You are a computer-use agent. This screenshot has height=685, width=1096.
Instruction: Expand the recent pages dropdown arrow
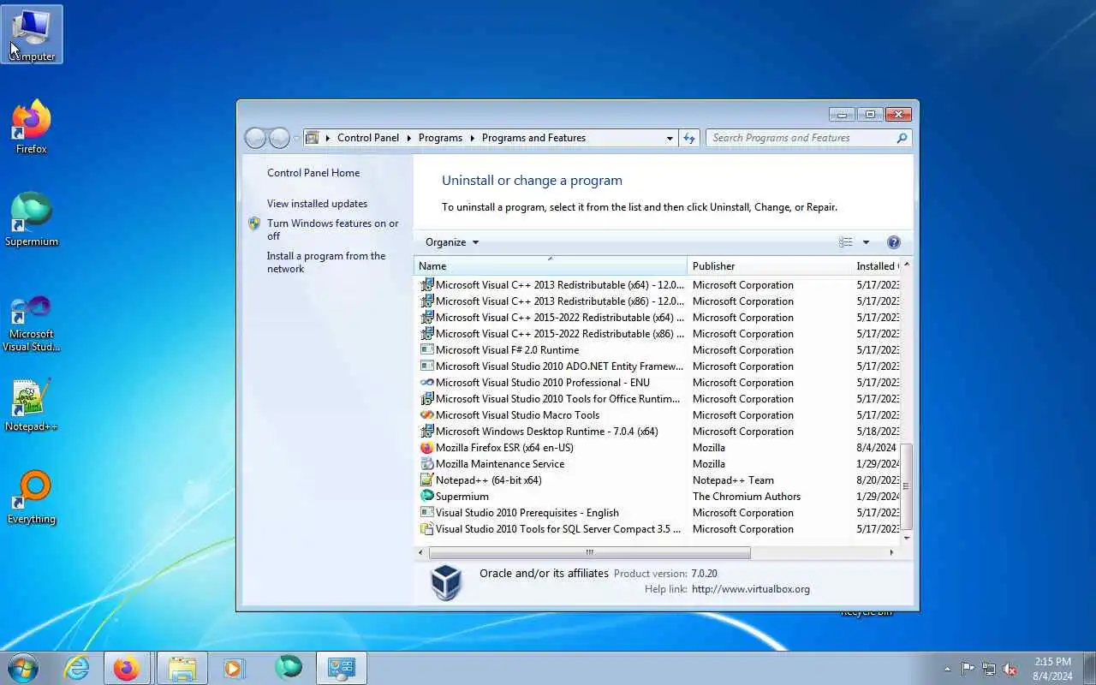pos(296,138)
